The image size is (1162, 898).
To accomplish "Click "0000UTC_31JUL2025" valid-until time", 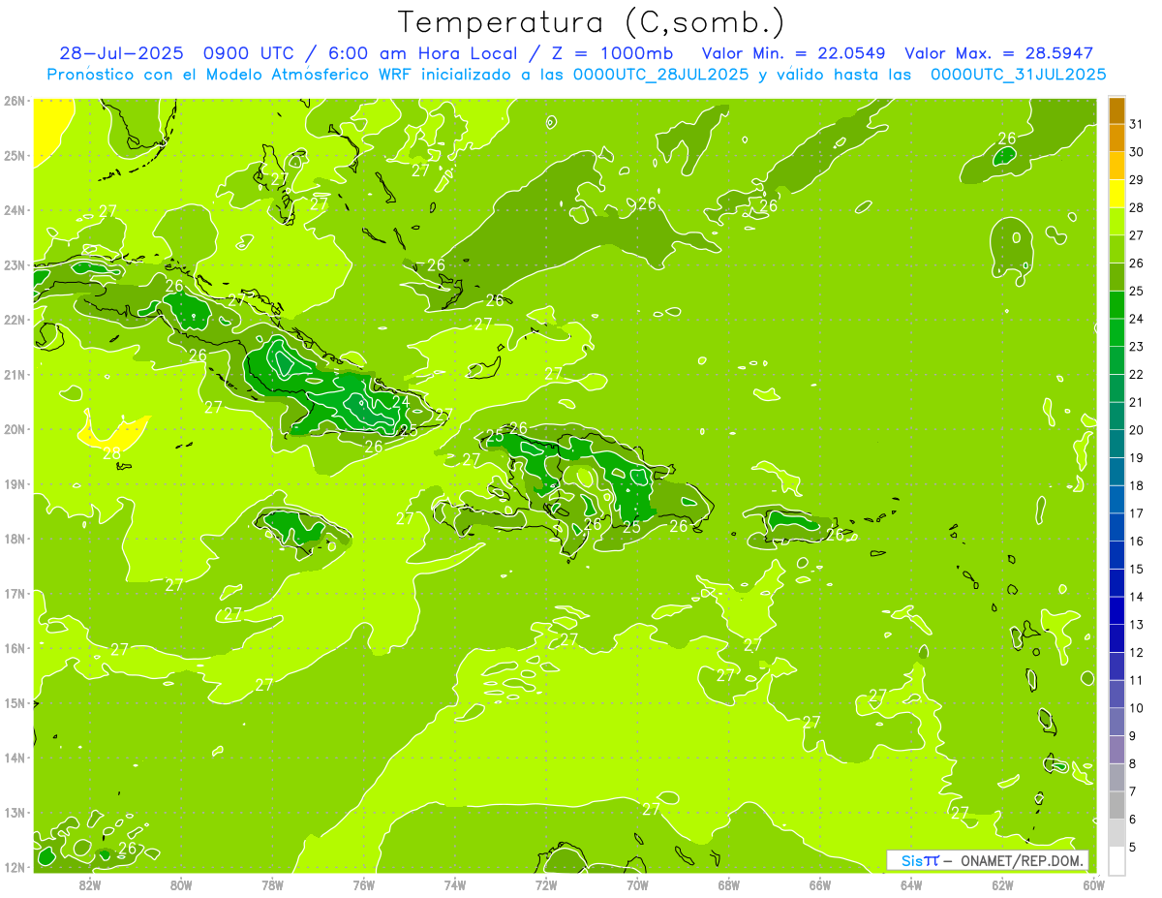I will [1018, 75].
